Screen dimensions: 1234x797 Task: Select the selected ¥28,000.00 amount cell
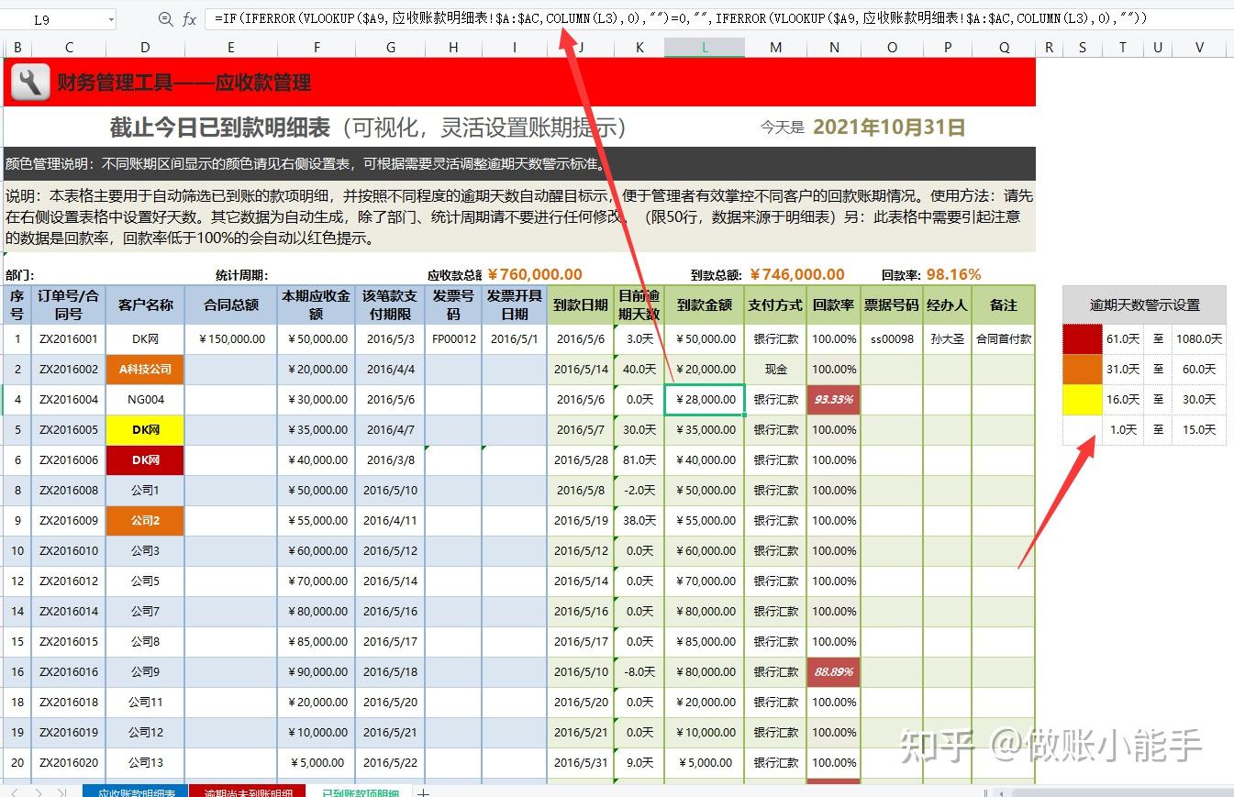point(705,400)
